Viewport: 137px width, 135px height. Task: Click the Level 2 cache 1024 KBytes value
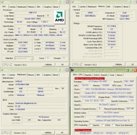coord(50,49)
